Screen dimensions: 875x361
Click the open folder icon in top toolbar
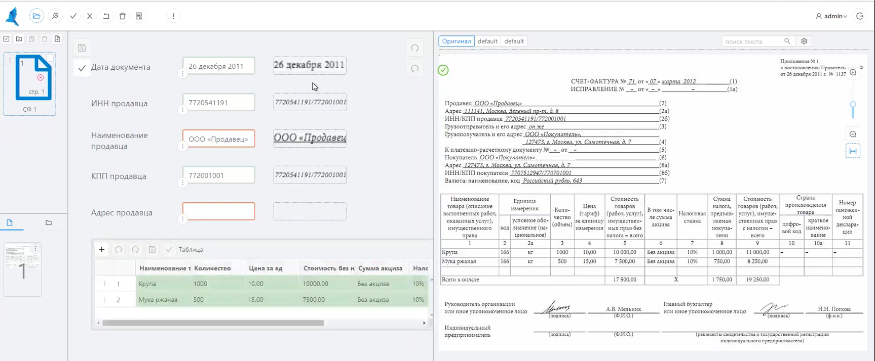(x=36, y=16)
